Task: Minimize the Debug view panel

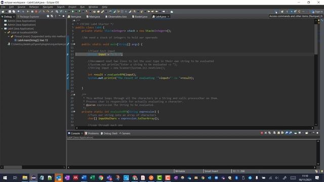Action: (60, 16)
